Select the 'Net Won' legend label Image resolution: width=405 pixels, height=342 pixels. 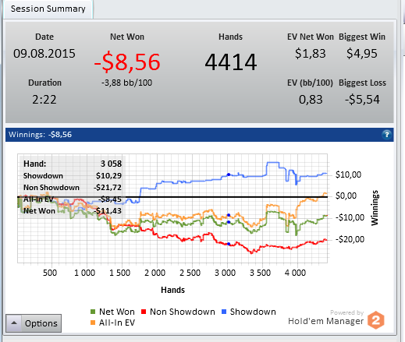(117, 312)
